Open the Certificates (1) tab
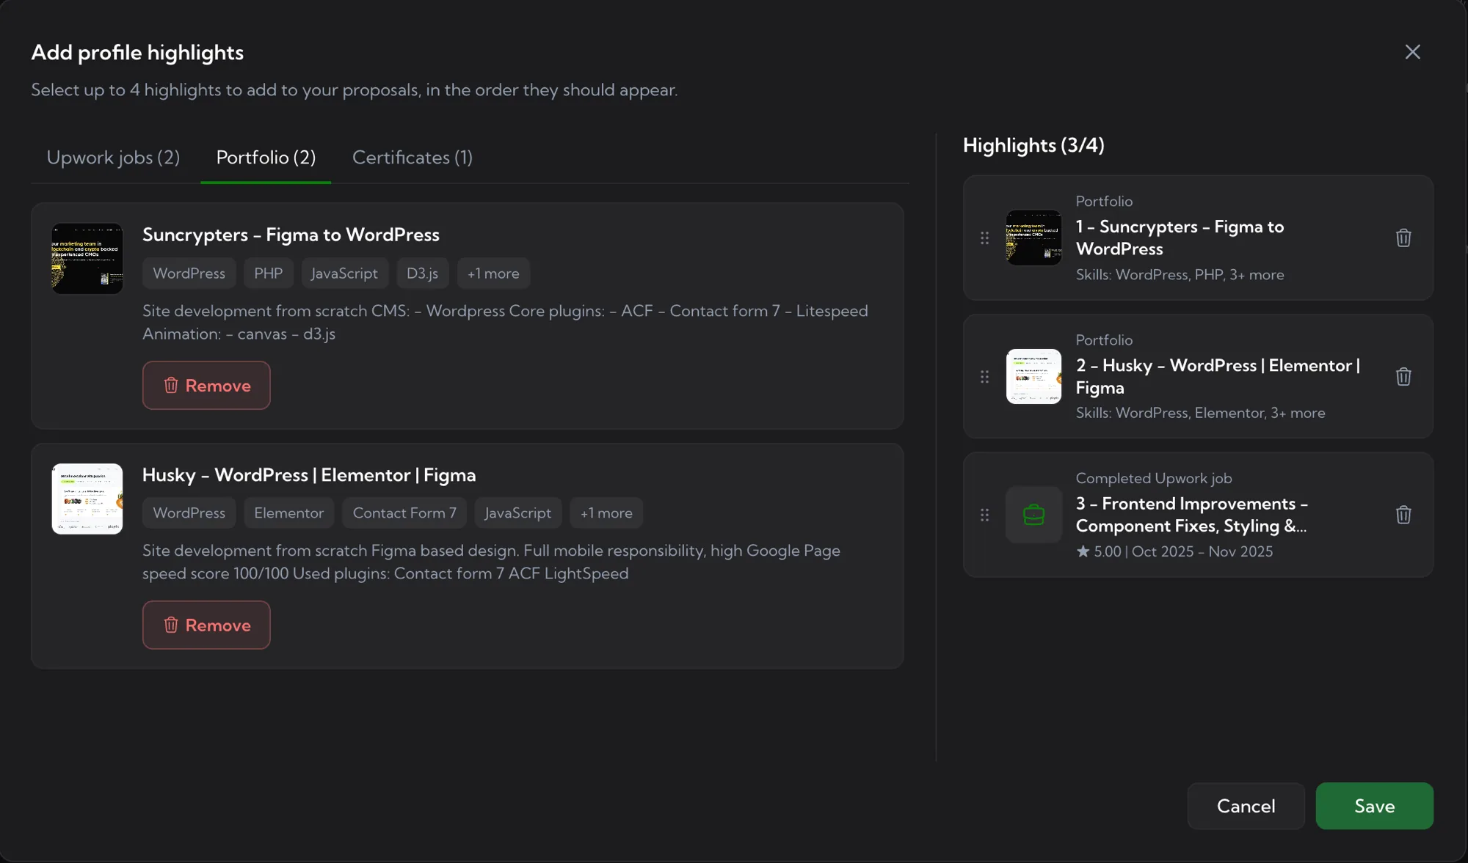 click(x=413, y=157)
